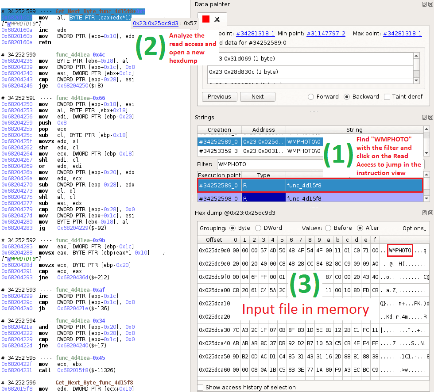
Task: Float the Data painter panel
Action: [424, 4]
